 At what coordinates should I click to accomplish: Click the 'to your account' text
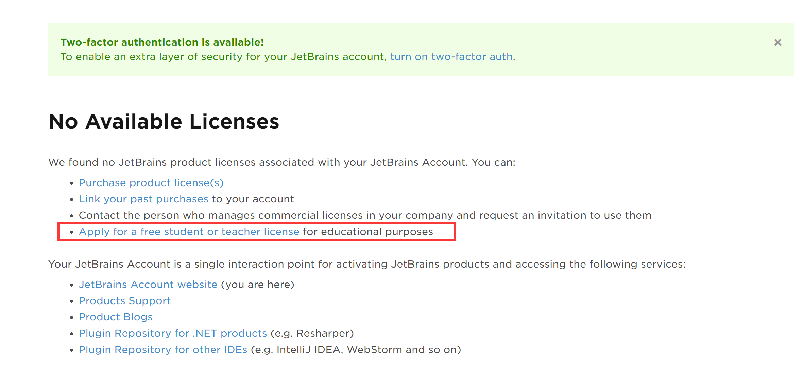point(253,199)
